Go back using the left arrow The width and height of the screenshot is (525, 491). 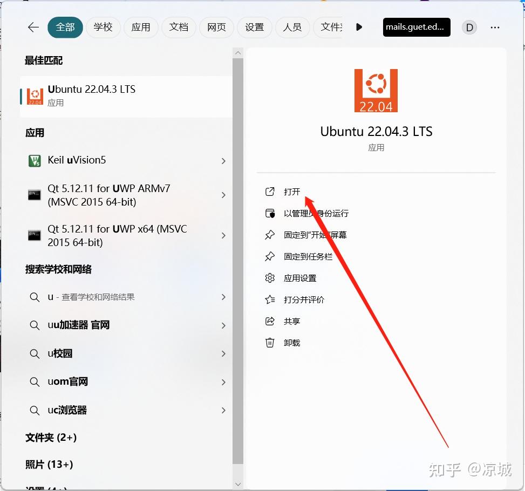33,27
